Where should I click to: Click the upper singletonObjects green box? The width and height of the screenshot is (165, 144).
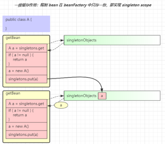point(112,40)
